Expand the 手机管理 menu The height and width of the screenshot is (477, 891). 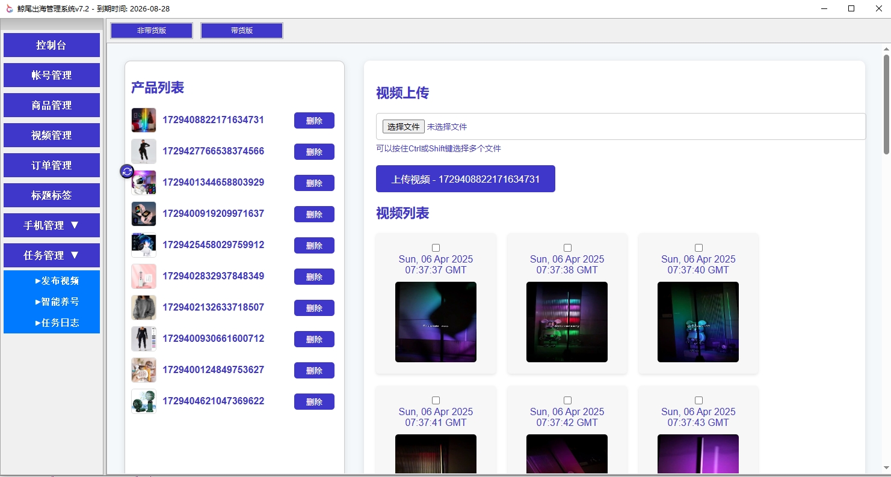pyautogui.click(x=52, y=225)
